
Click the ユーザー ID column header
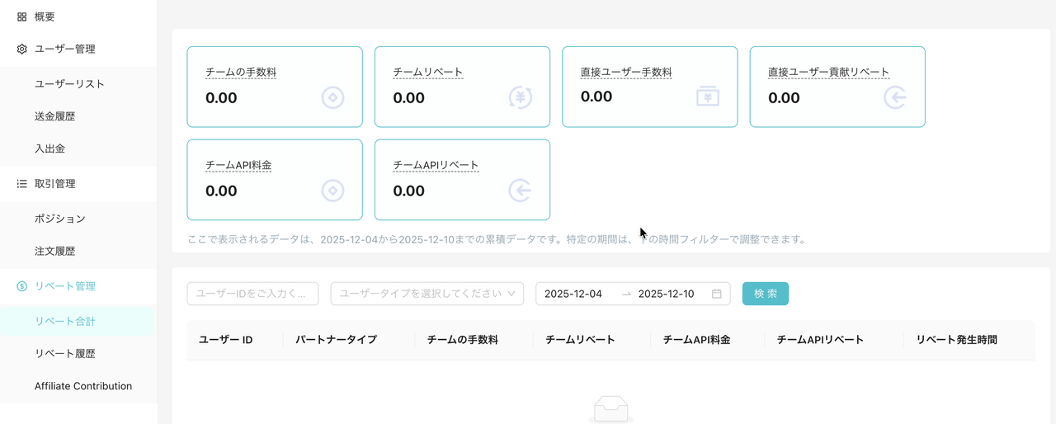pos(225,340)
